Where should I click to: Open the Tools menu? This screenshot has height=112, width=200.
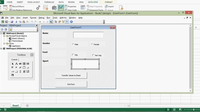click(x=55, y=18)
